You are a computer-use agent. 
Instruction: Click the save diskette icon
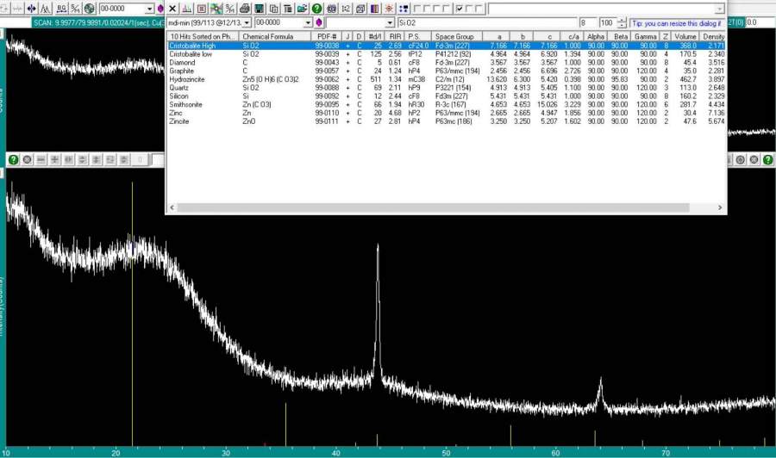click(x=259, y=9)
